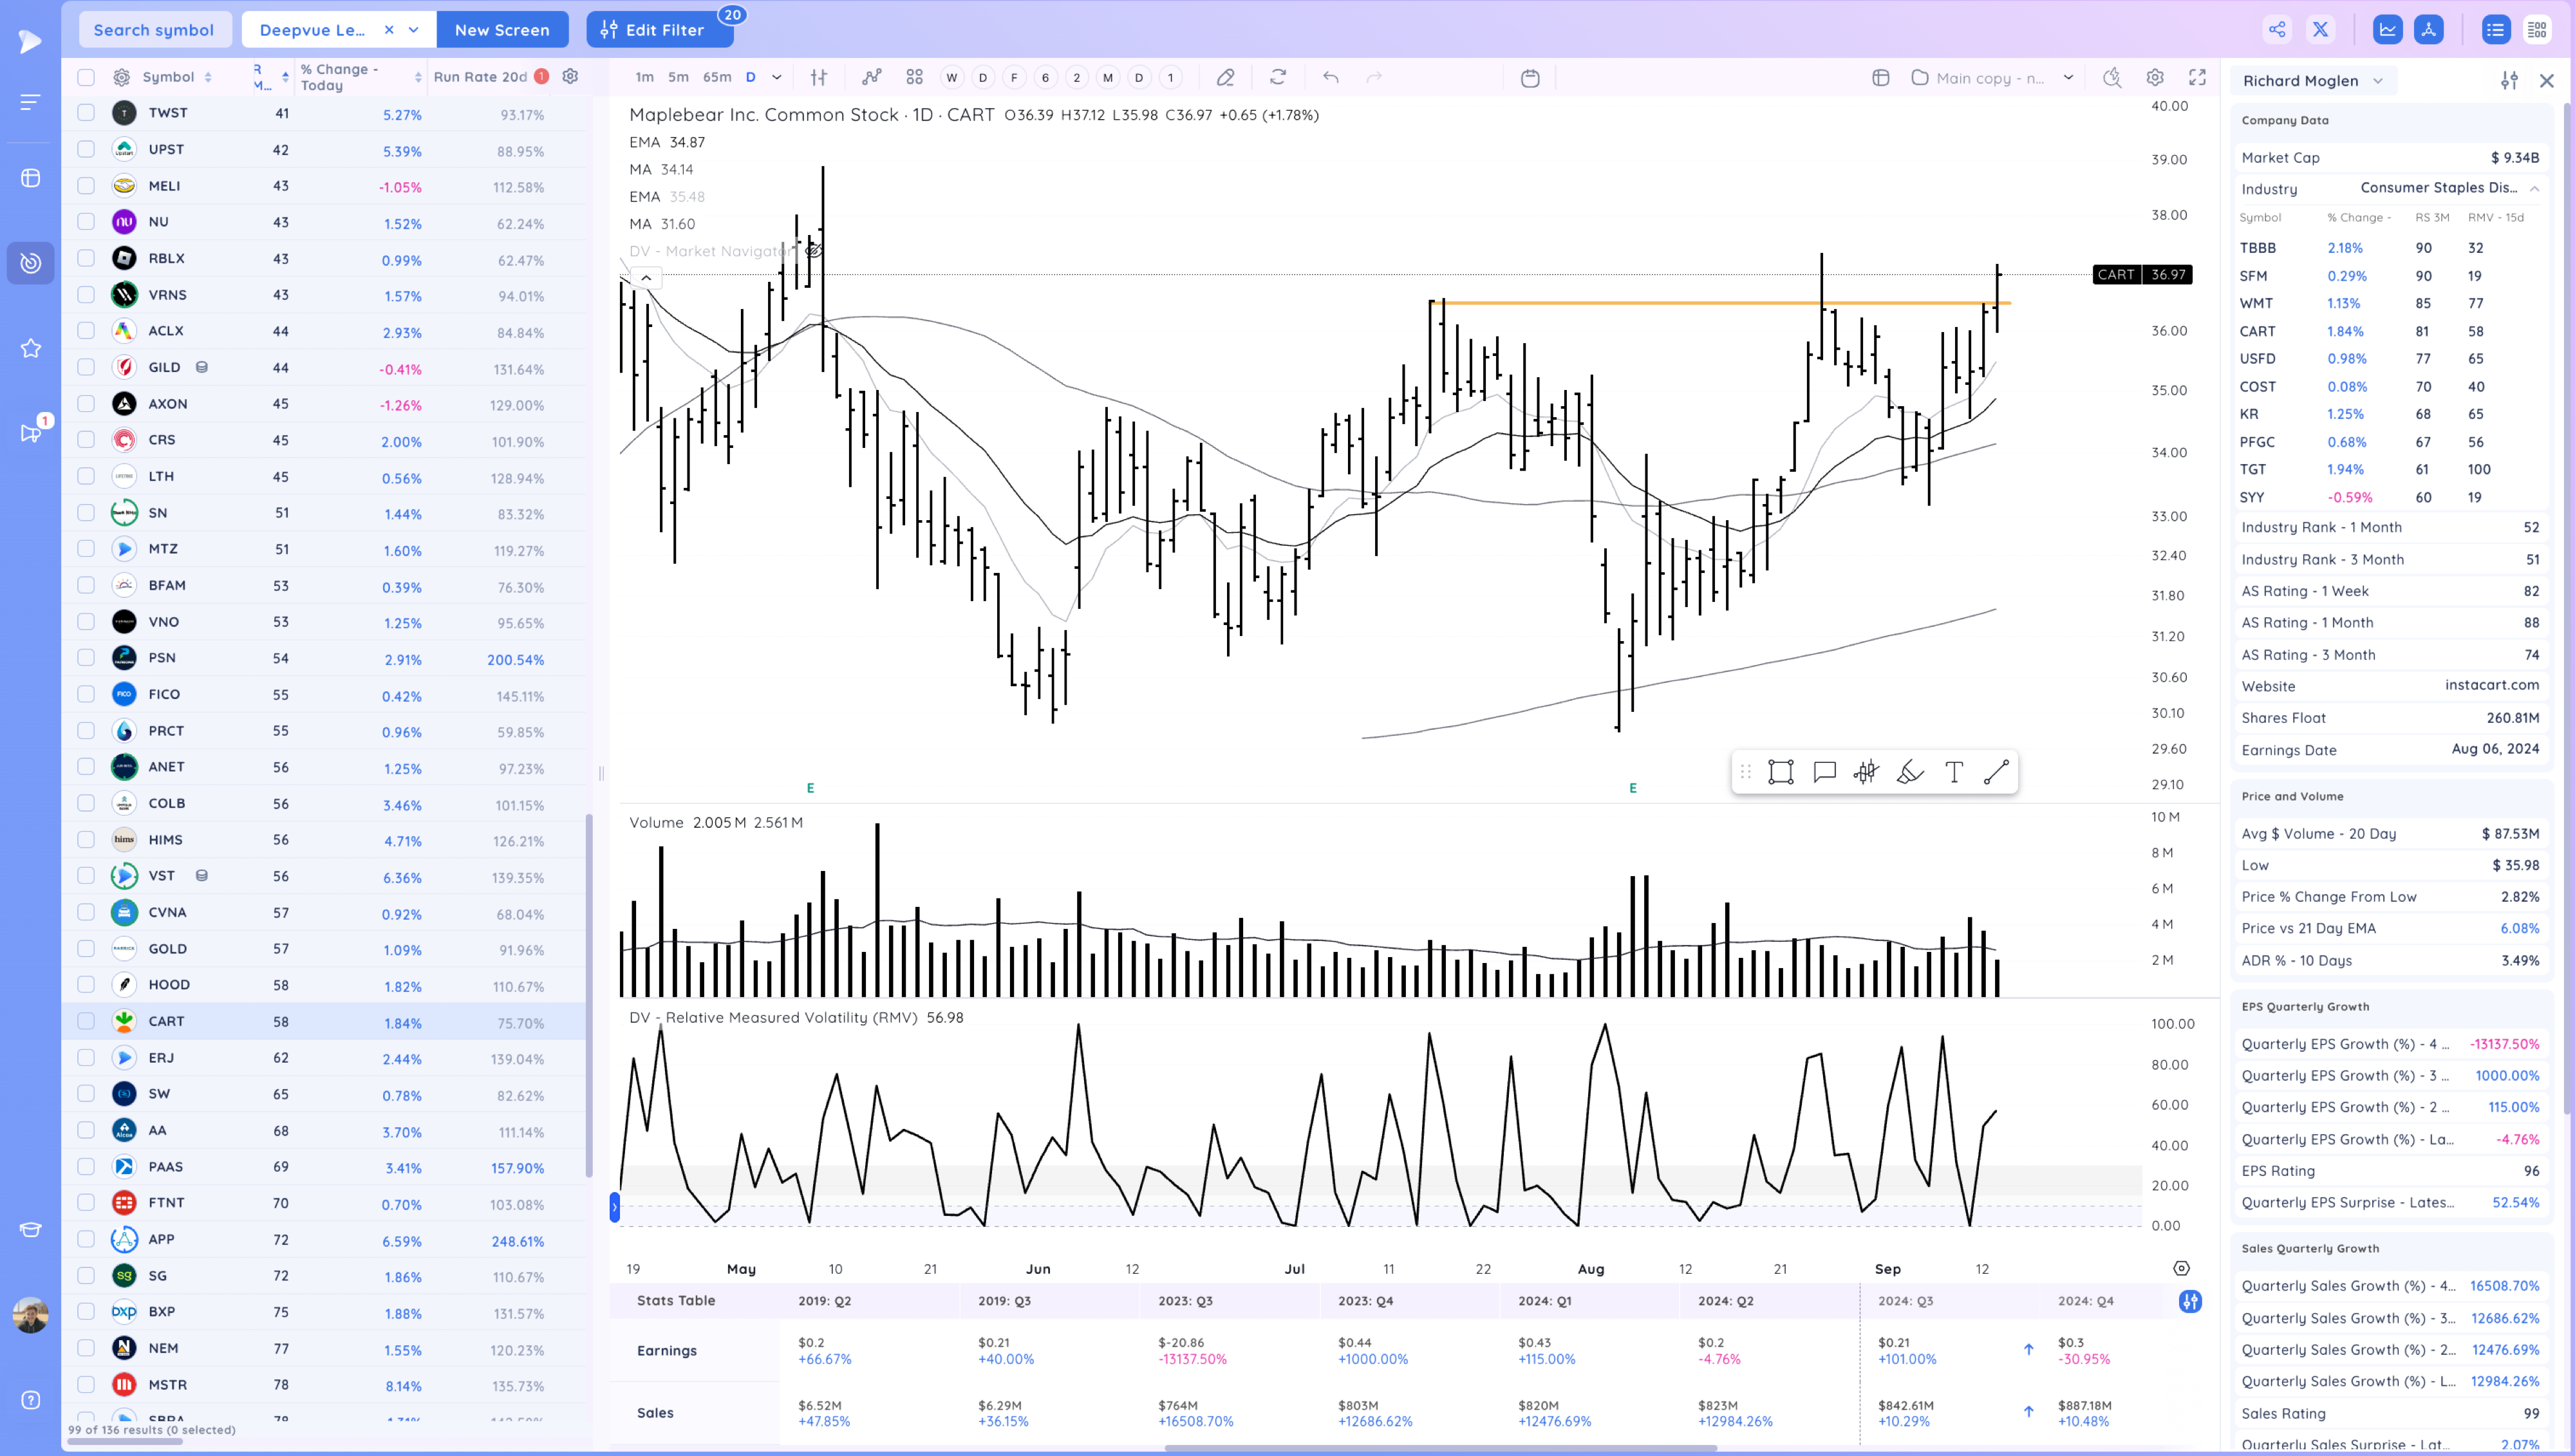Screen dimensions: 2575x1456
Task: Click the favorites star in sidebar
Action: click(31, 348)
